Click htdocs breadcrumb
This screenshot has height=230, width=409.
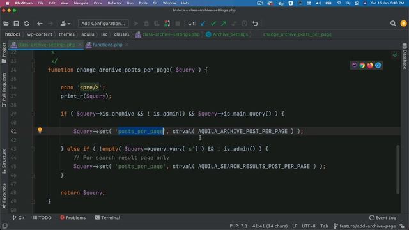pyautogui.click(x=13, y=34)
